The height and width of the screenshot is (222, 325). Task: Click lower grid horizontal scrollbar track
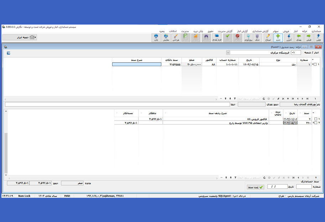pyautogui.click(x=113, y=178)
